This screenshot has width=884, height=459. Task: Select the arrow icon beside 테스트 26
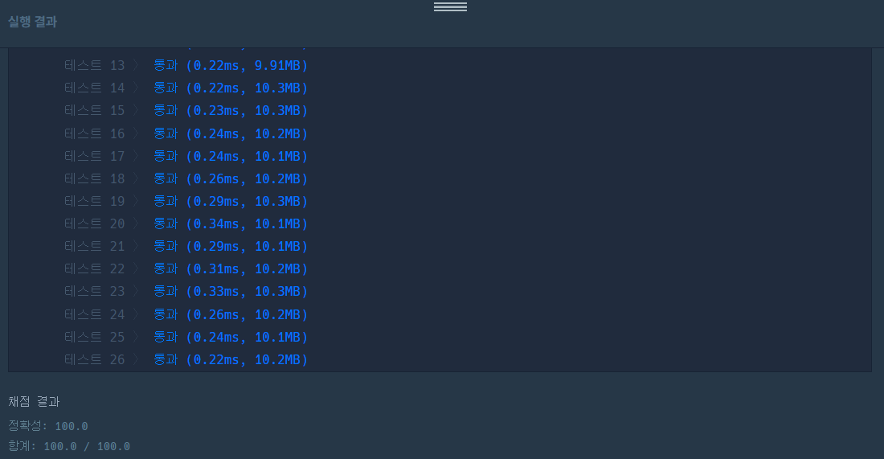click(x=136, y=360)
